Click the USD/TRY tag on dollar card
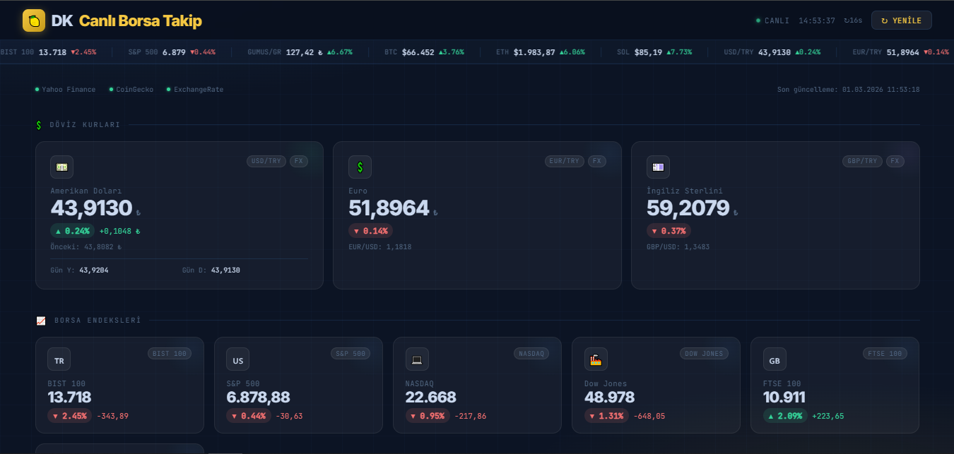This screenshot has width=954, height=454. pos(266,161)
